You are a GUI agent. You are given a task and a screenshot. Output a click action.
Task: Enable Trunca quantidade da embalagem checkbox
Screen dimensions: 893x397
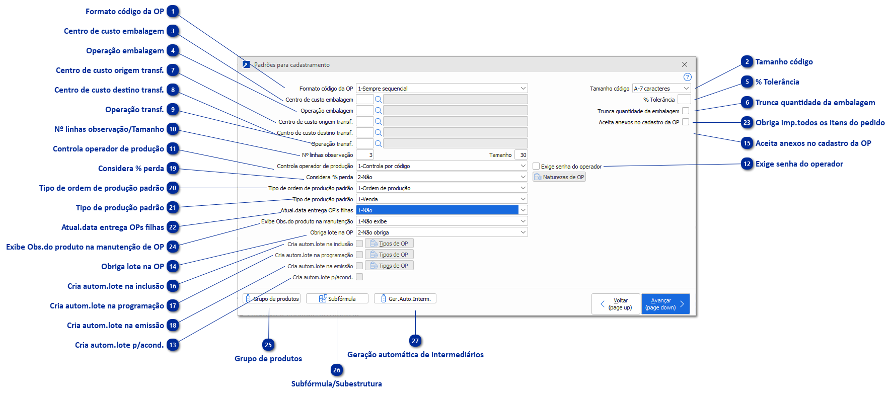686,111
